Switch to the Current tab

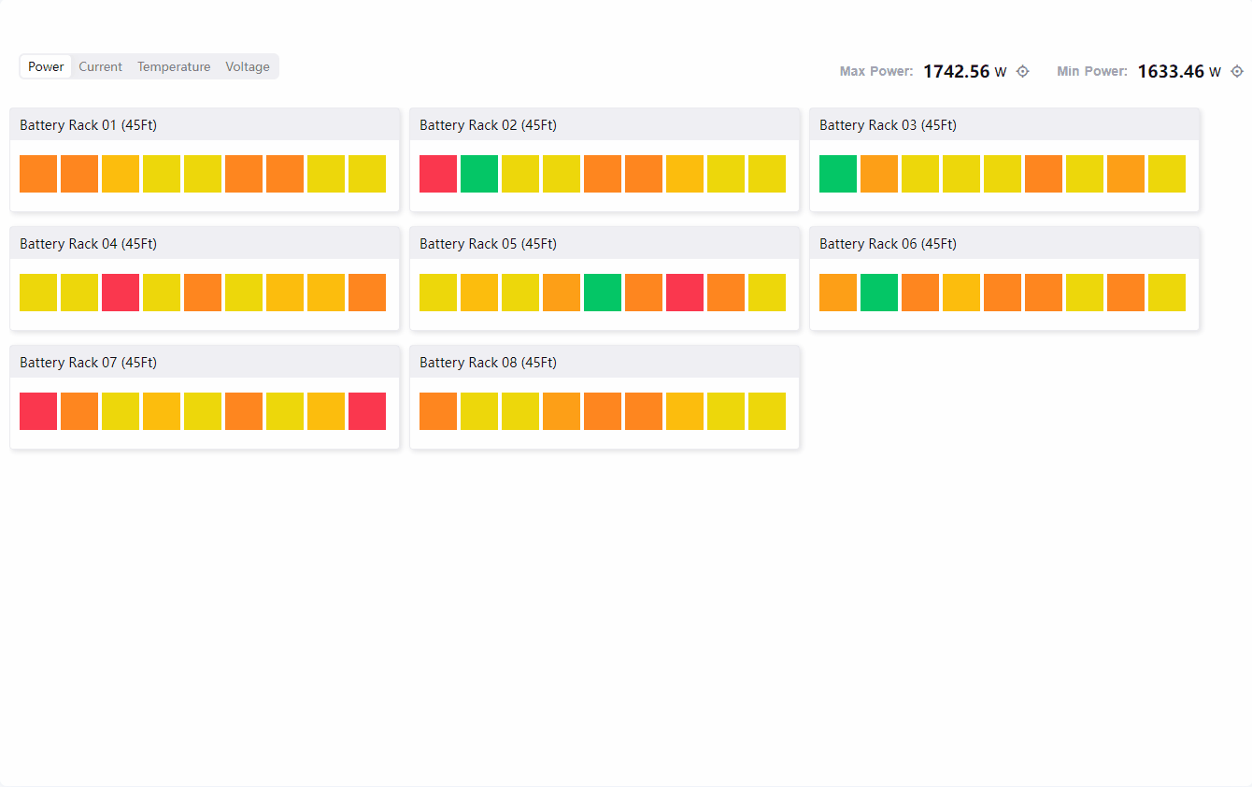(x=100, y=66)
